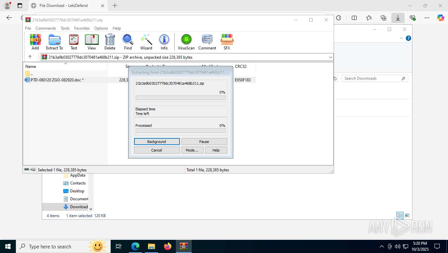This screenshot has height=253, width=448.
Task: Open extraction Mode options
Action: click(x=192, y=150)
